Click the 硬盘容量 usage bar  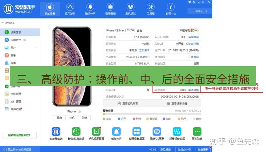pos(152,114)
